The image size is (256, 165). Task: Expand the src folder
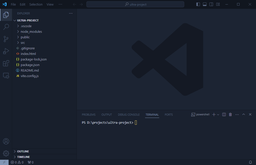click(44, 43)
